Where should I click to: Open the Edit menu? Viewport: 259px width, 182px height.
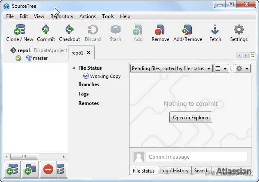coord(24,16)
